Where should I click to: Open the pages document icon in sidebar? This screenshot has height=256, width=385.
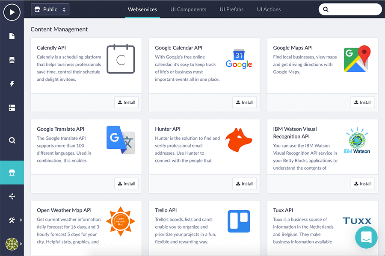pos(12,36)
